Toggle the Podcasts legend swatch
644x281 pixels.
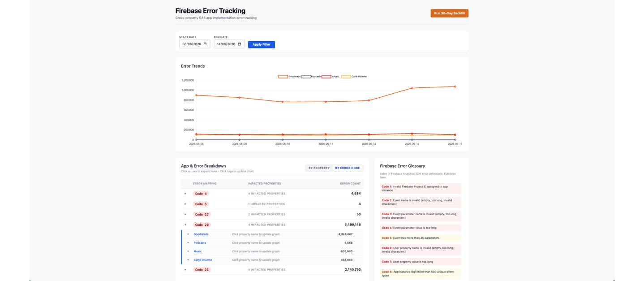[306, 77]
